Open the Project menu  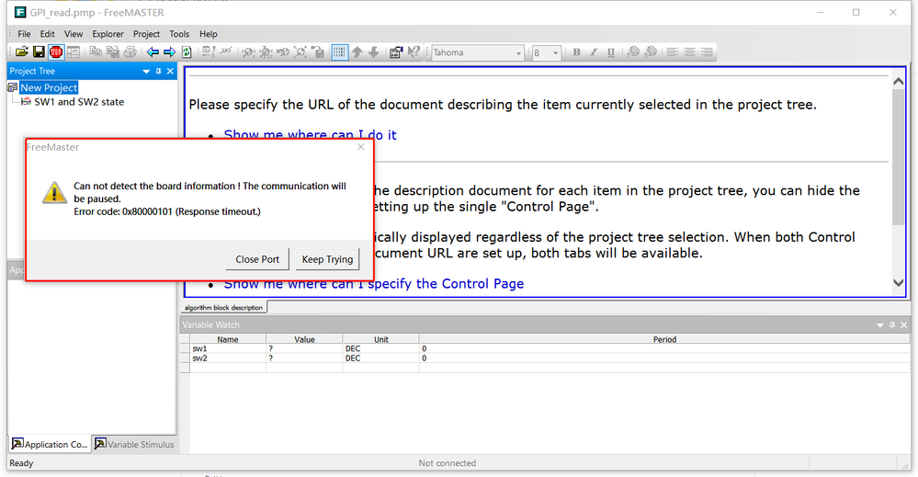tap(146, 34)
